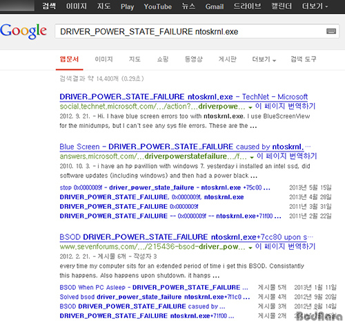The image size is (345, 323).
Task: Expand arrow beside social.technet.microsoft.com URL
Action: point(250,107)
